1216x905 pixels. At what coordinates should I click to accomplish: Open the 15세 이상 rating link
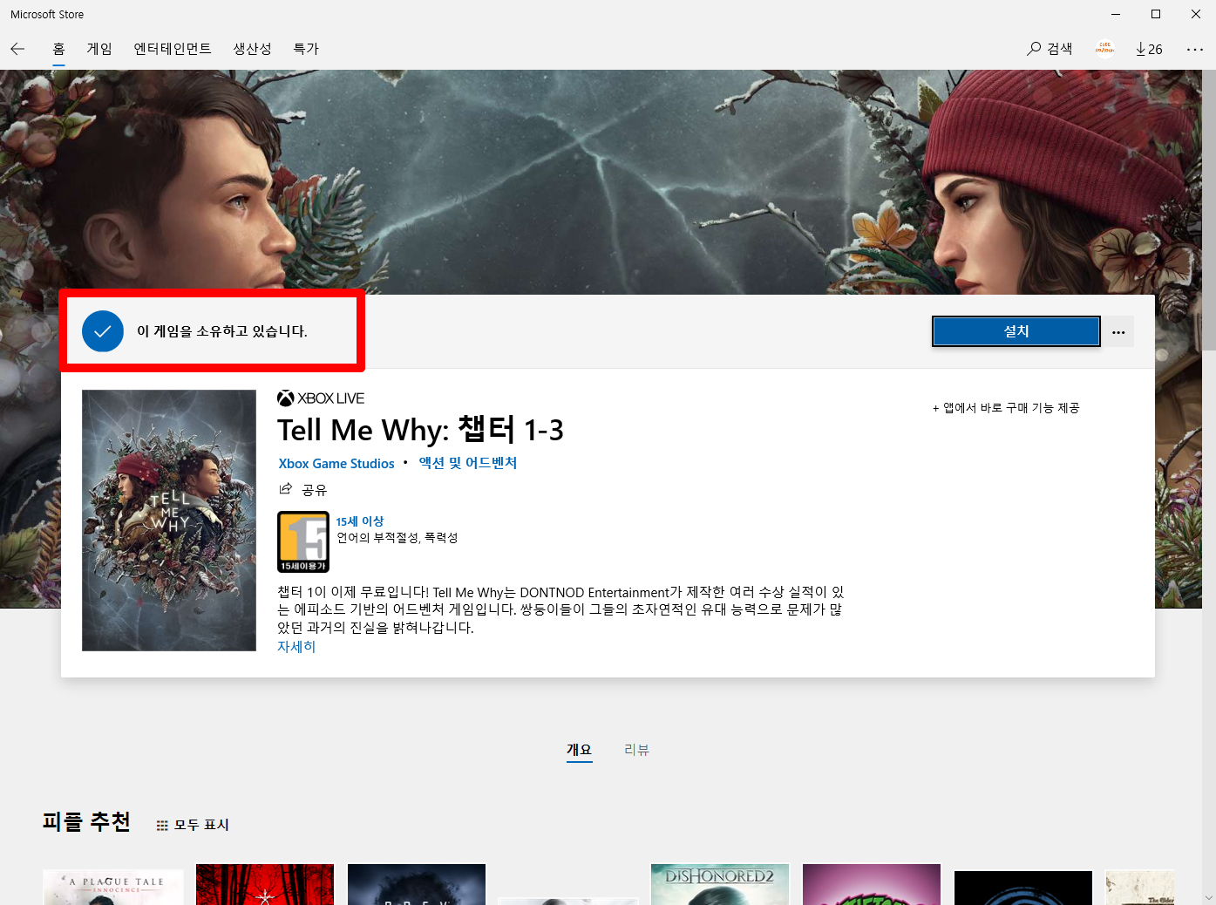pos(360,521)
